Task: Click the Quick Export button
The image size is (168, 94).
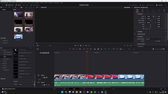Action: pyautogui.click(x=133, y=5)
